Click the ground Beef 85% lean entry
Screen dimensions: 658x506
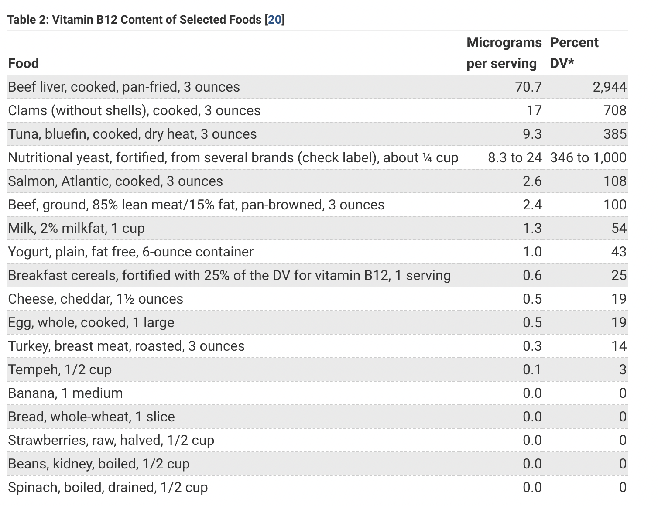coord(196,205)
